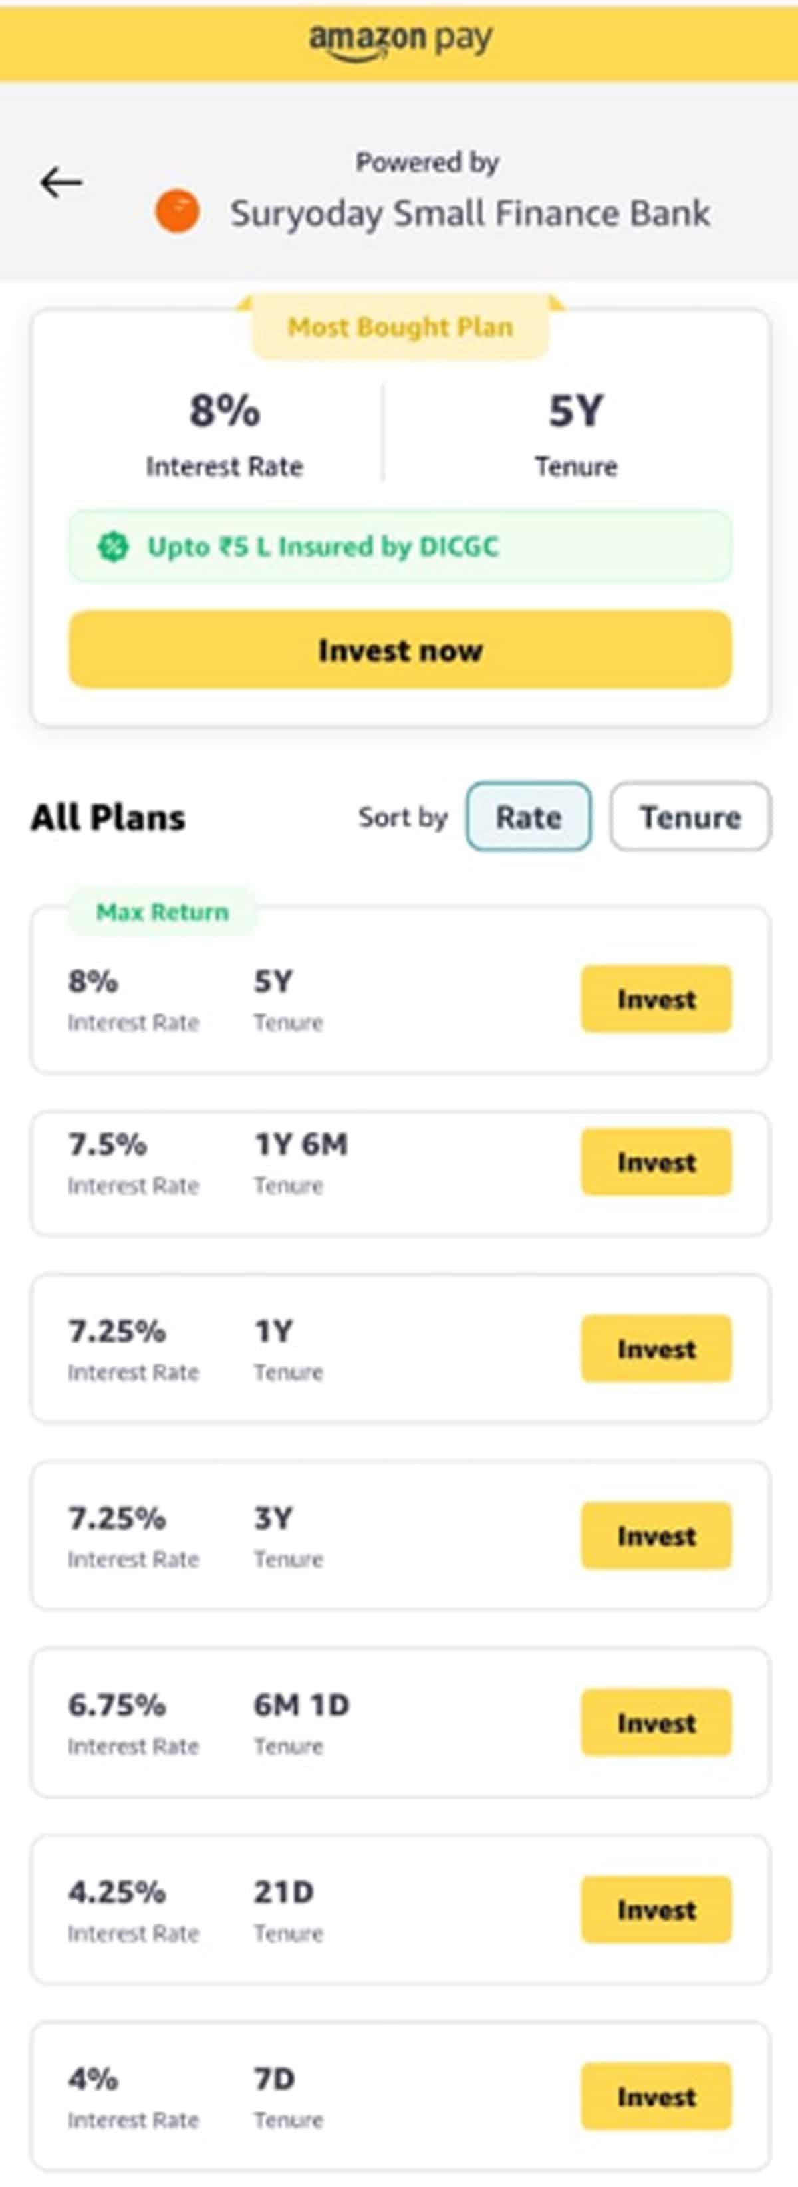Screen dimensions: 798x2187
Task: Click the amazon pay logo
Action: point(400,40)
